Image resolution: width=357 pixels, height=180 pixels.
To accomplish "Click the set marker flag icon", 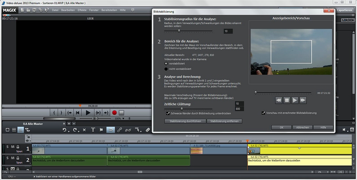I will pos(101,130).
